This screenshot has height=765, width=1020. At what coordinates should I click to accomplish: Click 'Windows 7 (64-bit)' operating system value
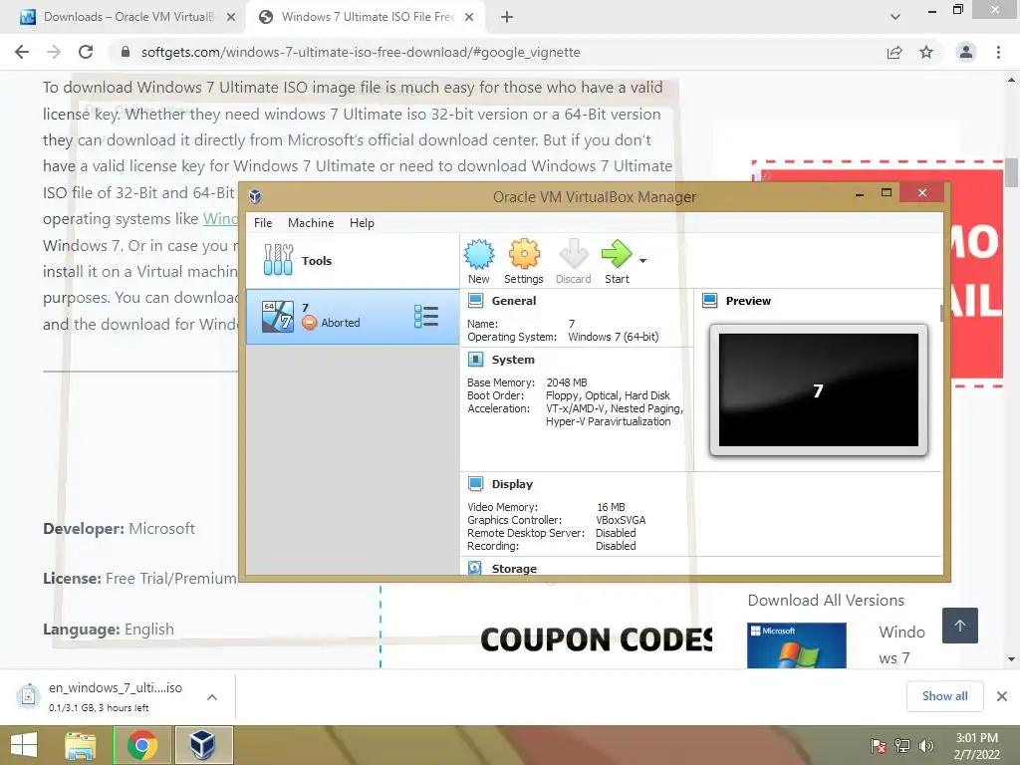tap(613, 337)
